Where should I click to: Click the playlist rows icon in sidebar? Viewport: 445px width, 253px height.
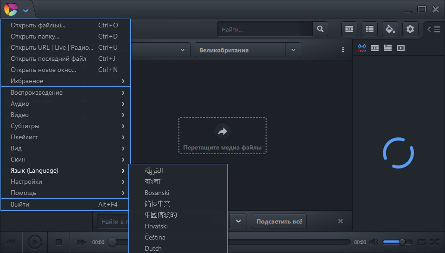(388, 48)
